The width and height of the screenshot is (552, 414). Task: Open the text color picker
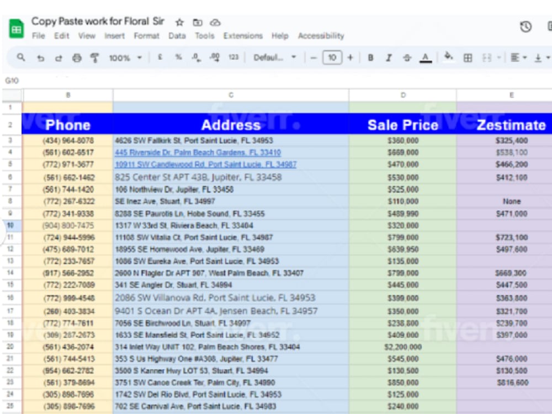click(426, 58)
